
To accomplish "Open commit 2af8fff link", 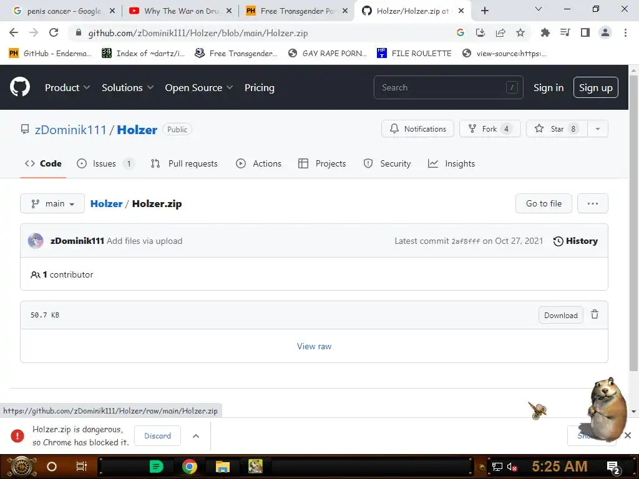I will [x=466, y=241].
